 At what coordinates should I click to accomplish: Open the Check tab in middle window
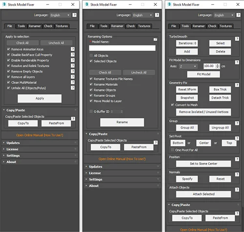(131, 26)
